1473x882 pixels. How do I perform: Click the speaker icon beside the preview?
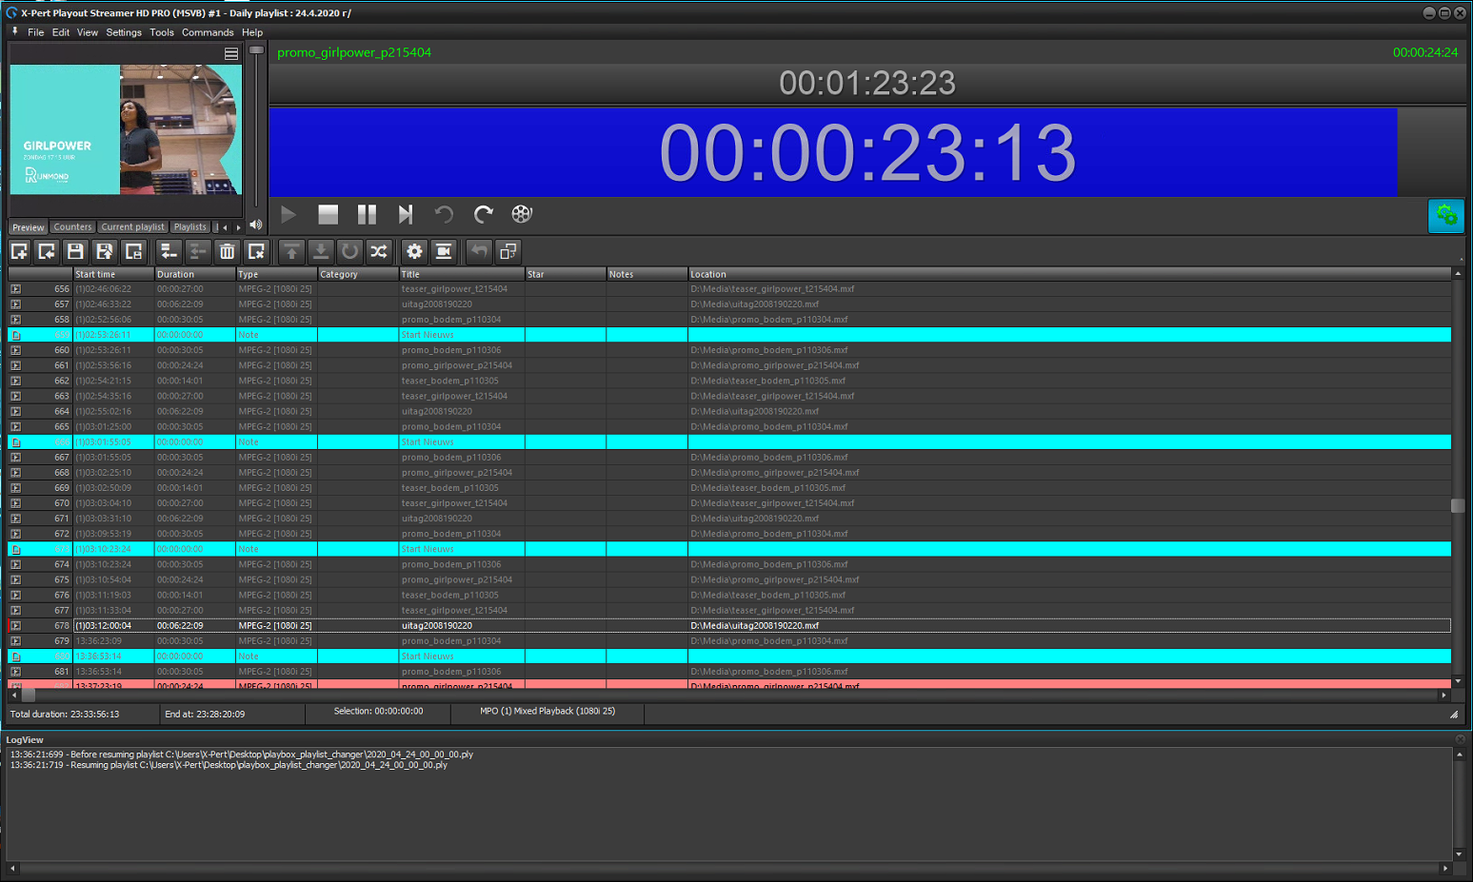(x=255, y=225)
